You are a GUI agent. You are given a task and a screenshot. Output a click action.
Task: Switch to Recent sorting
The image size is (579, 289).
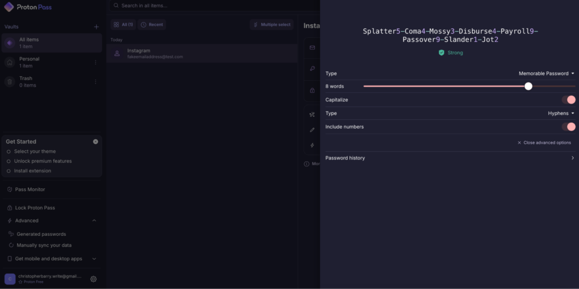click(x=152, y=25)
